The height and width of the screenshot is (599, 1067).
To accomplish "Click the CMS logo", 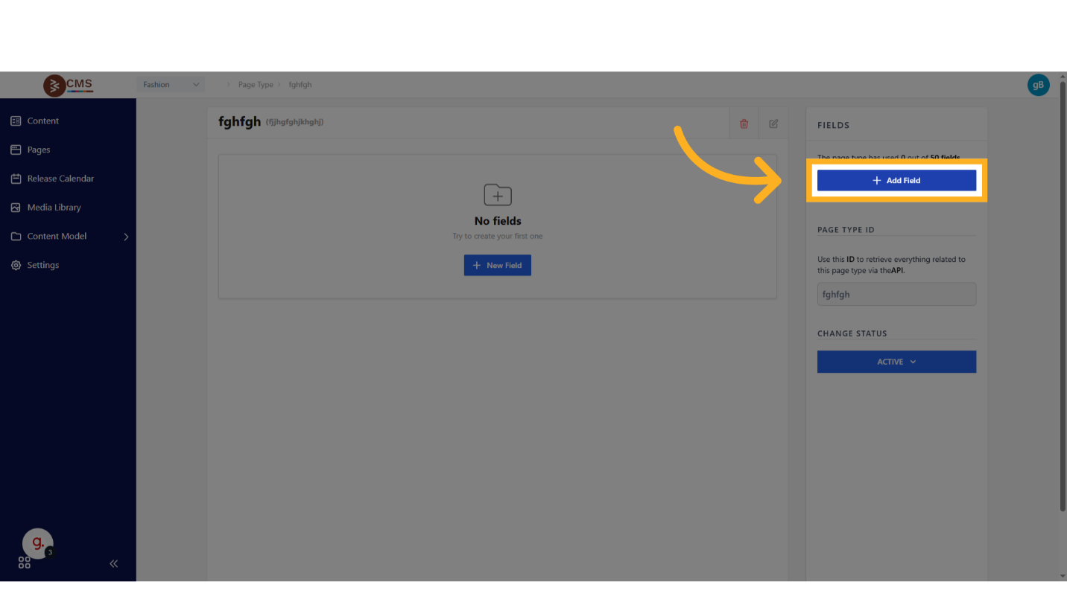I will pos(69,85).
